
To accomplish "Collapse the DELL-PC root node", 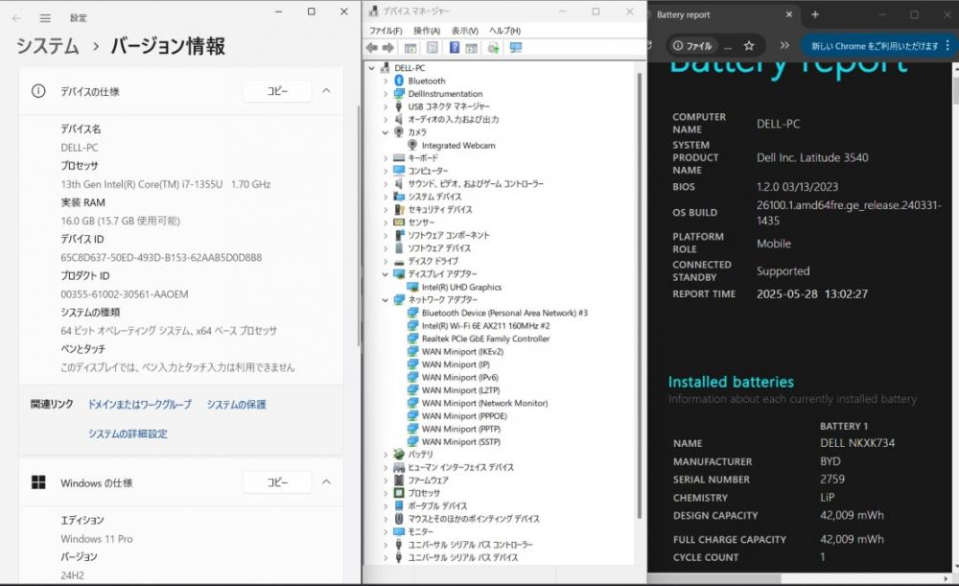I will coord(372,68).
